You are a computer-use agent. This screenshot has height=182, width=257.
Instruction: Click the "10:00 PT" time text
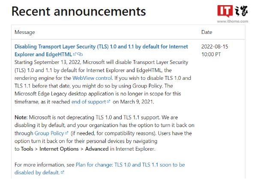point(212,55)
